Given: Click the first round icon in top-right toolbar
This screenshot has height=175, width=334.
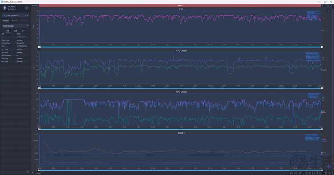Looking at the screenshot, I should point(322,5).
